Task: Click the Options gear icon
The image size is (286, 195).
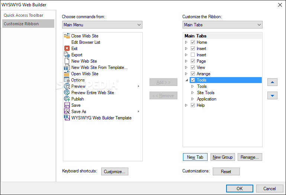Action: pos(67,80)
